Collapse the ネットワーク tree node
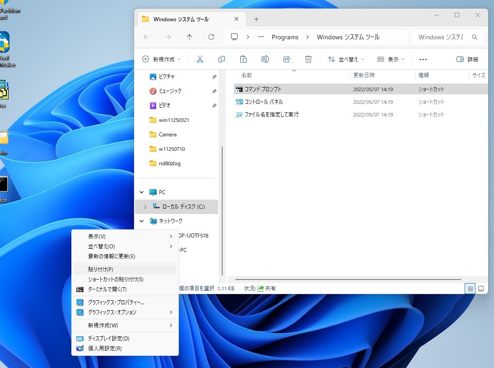The height and width of the screenshot is (368, 494). 142,221
